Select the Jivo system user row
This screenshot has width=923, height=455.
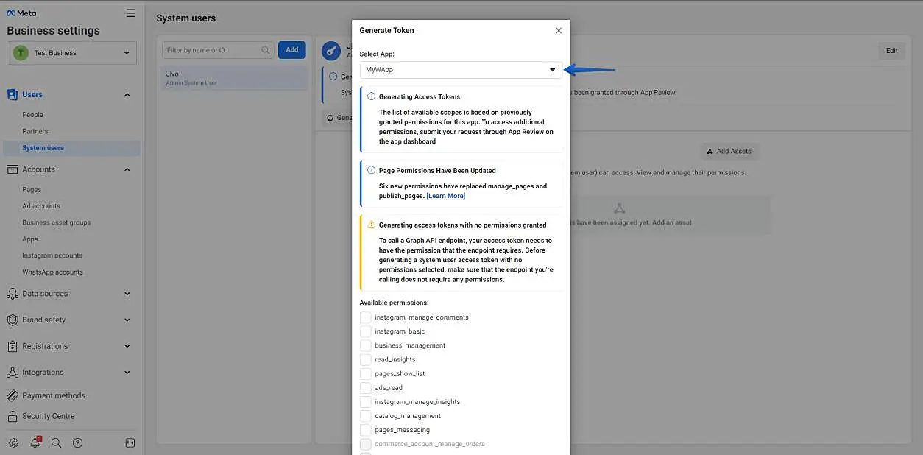pos(235,78)
